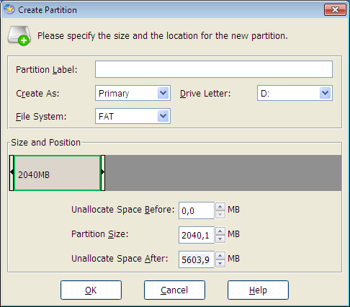Decrease Unallocate Space Before value

[x=220, y=214]
